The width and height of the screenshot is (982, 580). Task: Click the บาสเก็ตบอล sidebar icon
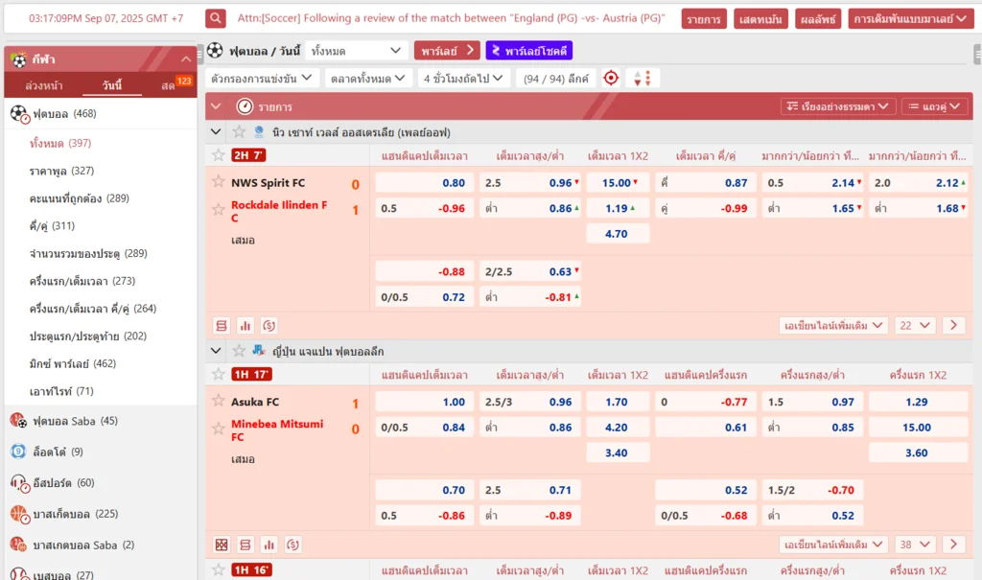[x=19, y=514]
